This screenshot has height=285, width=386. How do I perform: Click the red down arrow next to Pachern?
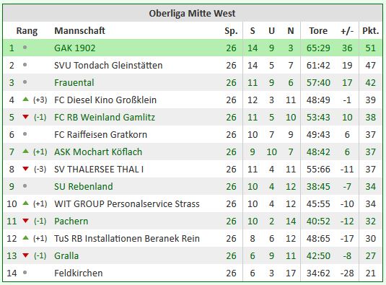[x=25, y=221]
